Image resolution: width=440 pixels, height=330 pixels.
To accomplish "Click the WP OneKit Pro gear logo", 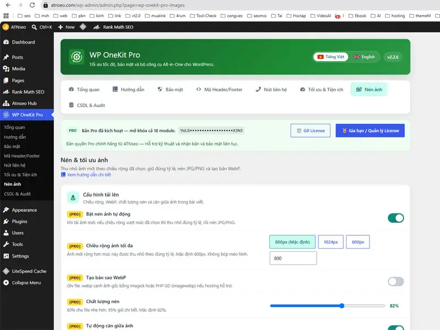I will click(76, 57).
